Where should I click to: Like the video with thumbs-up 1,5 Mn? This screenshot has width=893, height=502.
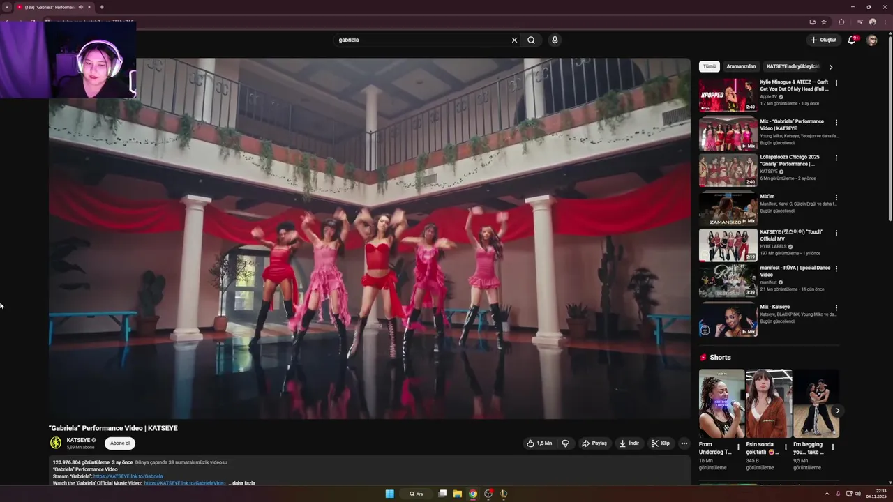539,443
